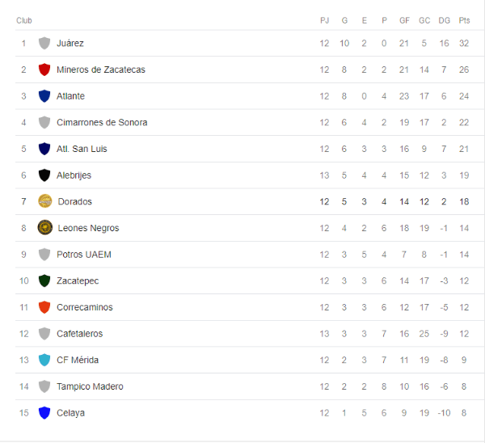Click the orange Correcaminos crest
Viewport: 485px width, 443px height.
(44, 307)
